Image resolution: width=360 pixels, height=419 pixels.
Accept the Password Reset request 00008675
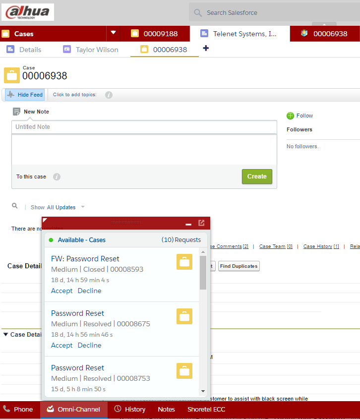click(x=62, y=345)
